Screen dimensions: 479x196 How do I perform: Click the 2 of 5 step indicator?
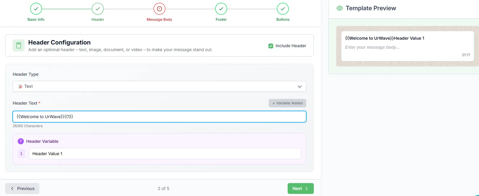point(163,188)
